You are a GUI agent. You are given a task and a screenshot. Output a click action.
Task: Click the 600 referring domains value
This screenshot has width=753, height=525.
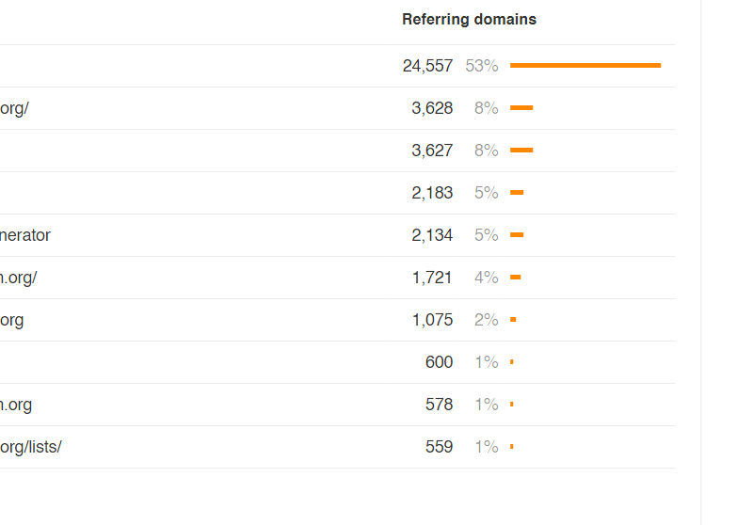(439, 362)
